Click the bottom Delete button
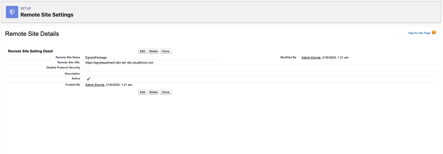This screenshot has height=154, width=443. [153, 92]
